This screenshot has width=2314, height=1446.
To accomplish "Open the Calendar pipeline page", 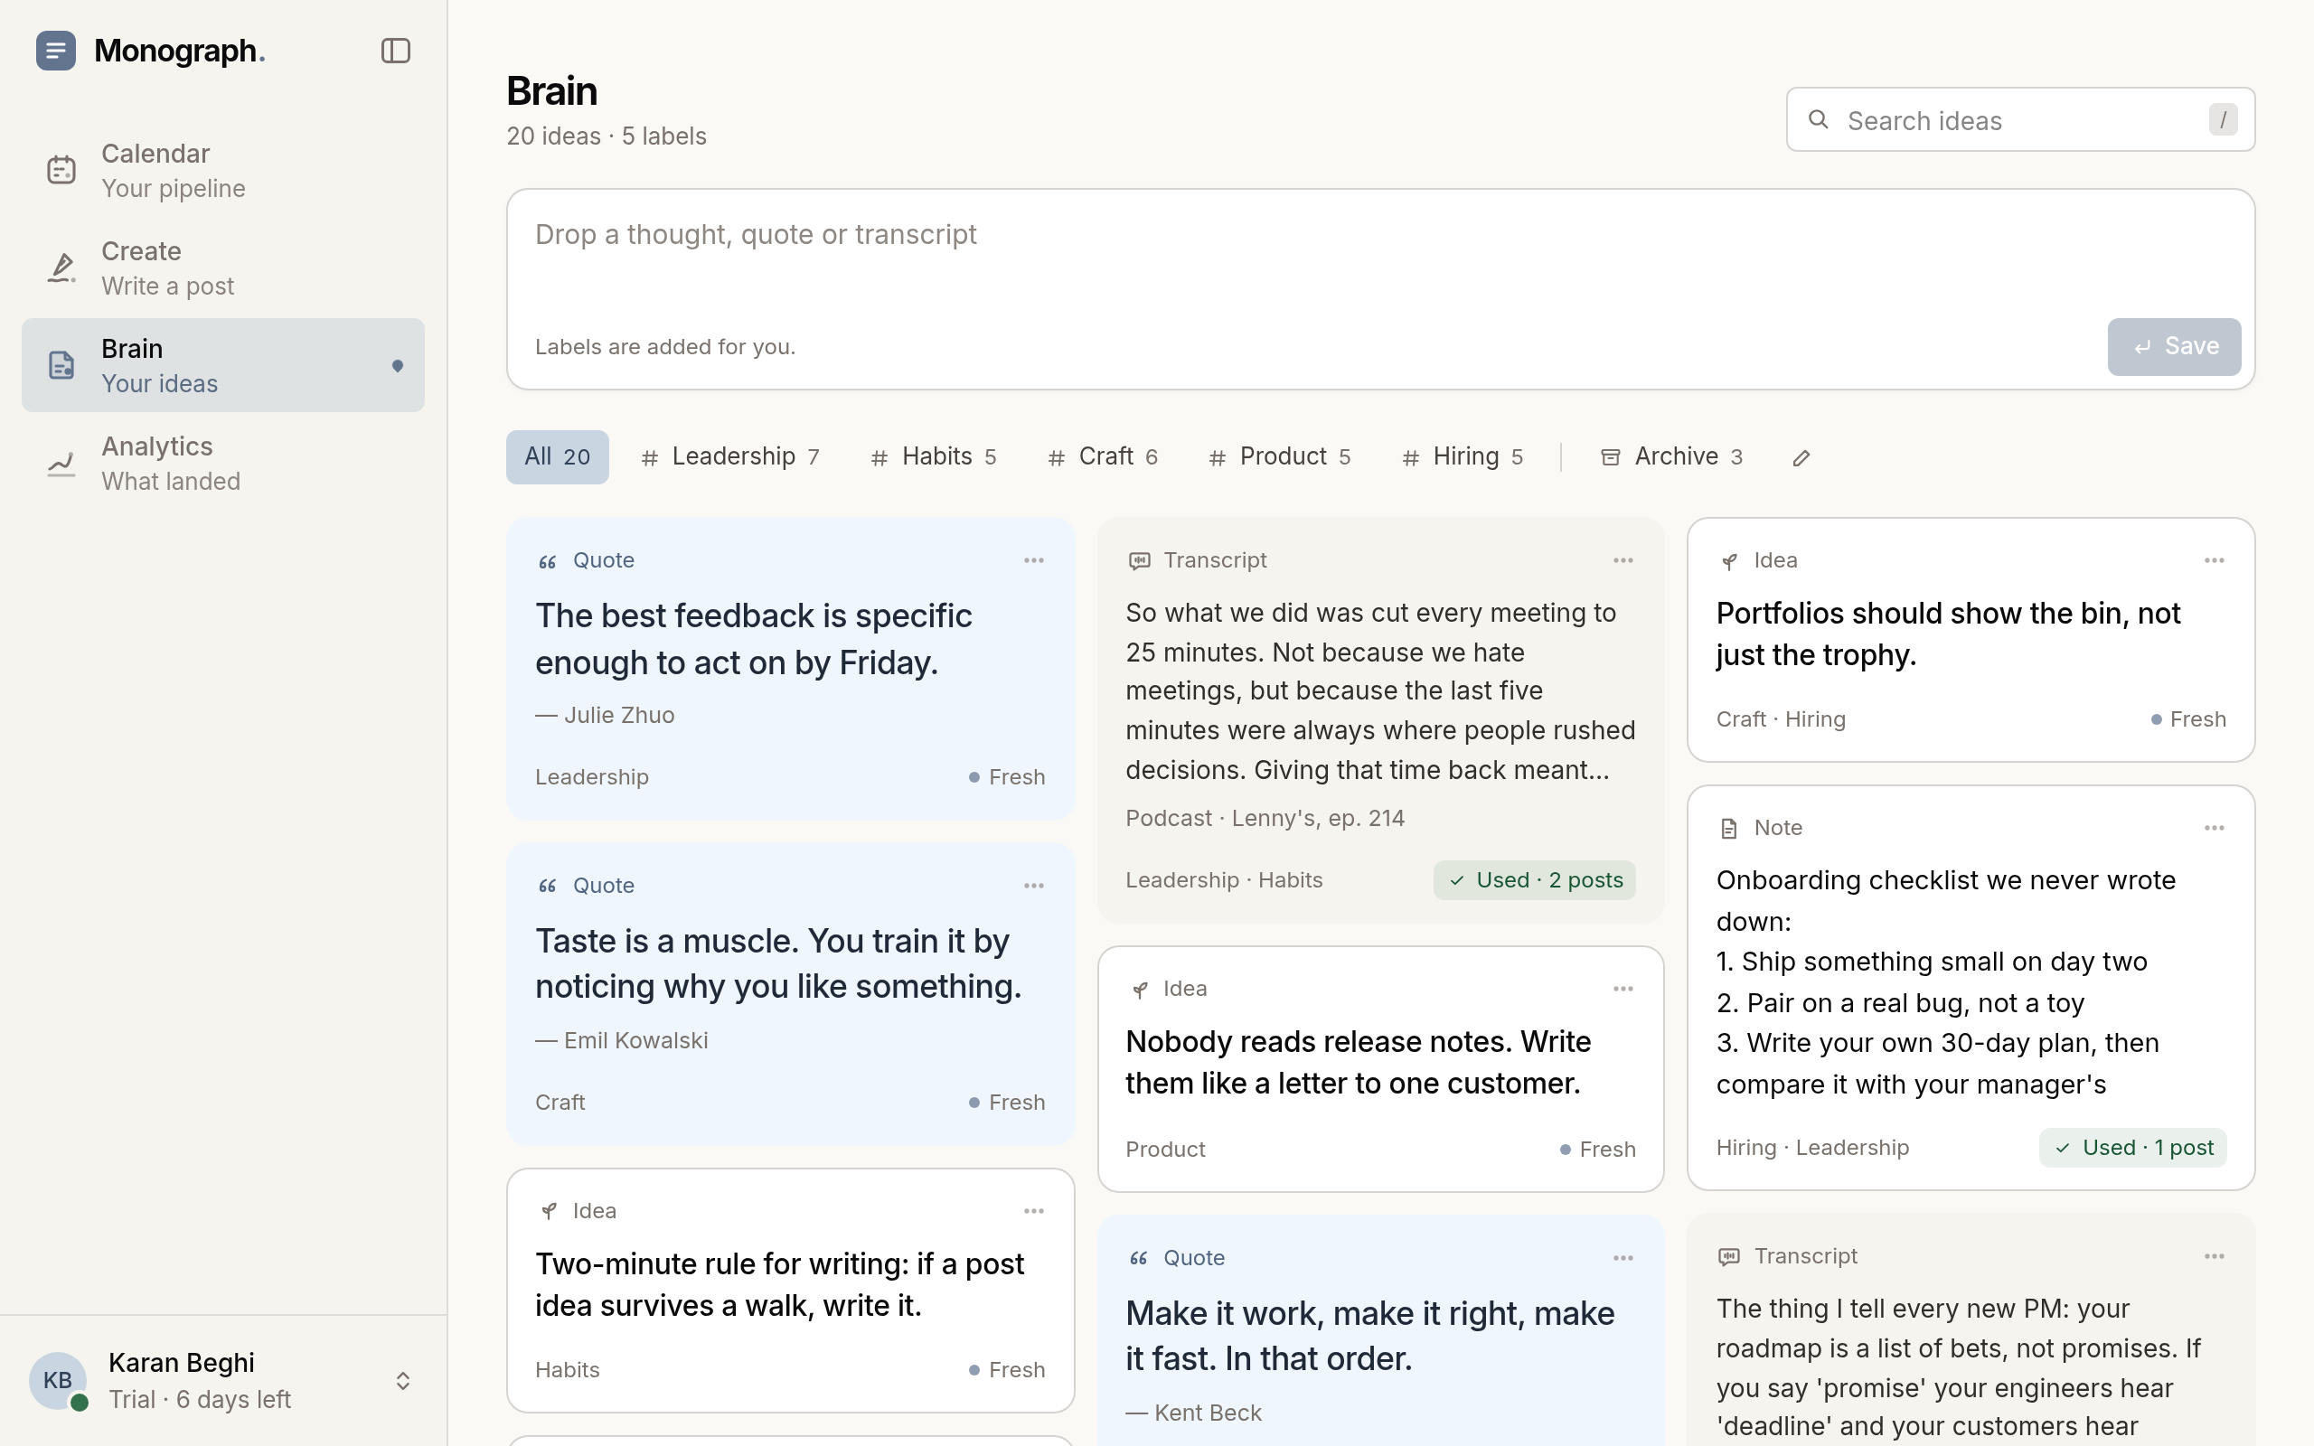I will [x=222, y=170].
